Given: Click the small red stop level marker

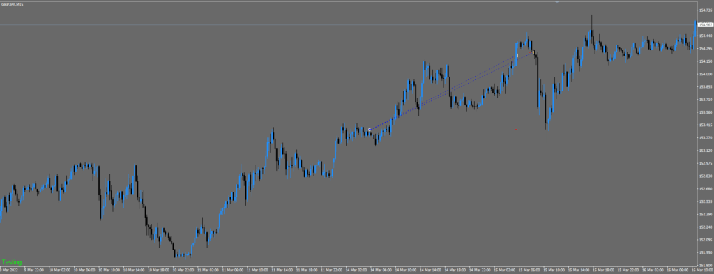Looking at the screenshot, I should pos(516,129).
